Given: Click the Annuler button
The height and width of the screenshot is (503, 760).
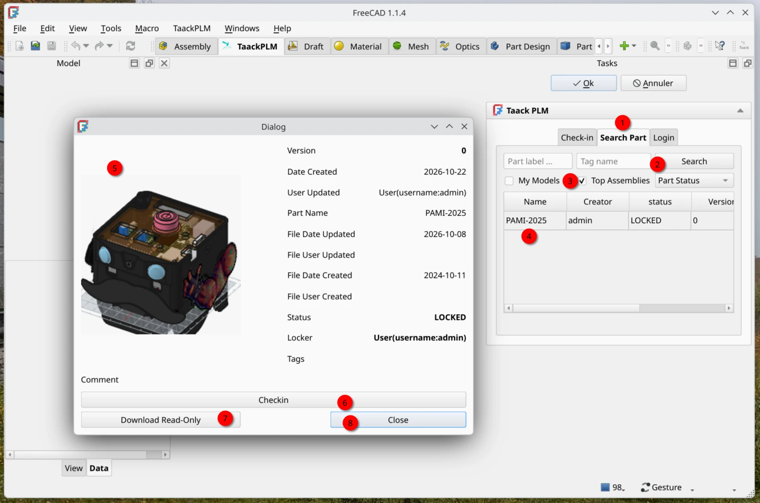Looking at the screenshot, I should point(653,83).
